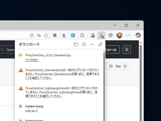Screen dimensions: 161x121
Task: Click the ファイルを開く link
Action: pyautogui.click(x=32, y=60)
